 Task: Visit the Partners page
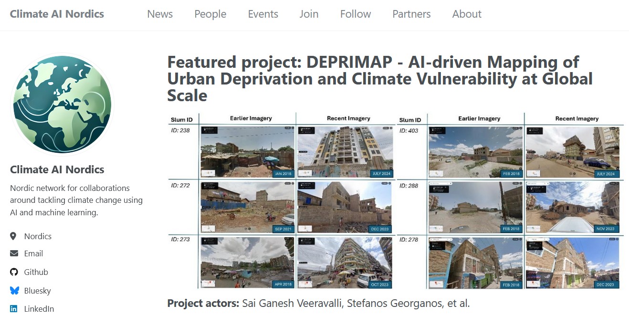(x=411, y=14)
